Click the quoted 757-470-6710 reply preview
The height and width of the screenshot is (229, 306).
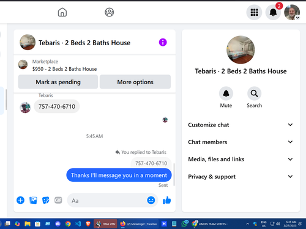click(x=151, y=163)
